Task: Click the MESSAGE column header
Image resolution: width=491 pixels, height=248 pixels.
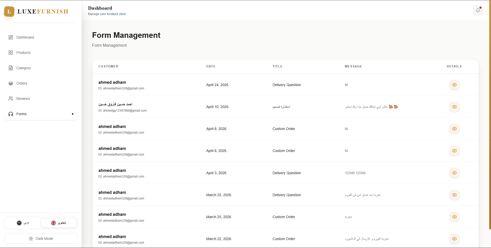Action: (353, 66)
